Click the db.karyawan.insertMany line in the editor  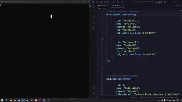(x=121, y=14)
